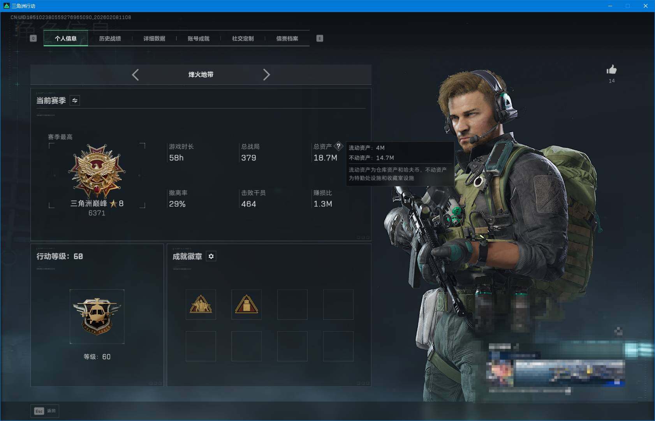Minimize the 三角洲行动 window
This screenshot has width=655, height=421.
[x=610, y=6]
